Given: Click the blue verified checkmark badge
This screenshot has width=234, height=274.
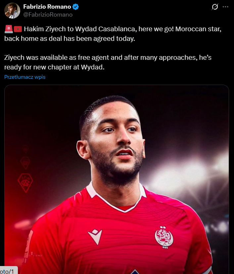Looking at the screenshot, I should pos(75,7).
